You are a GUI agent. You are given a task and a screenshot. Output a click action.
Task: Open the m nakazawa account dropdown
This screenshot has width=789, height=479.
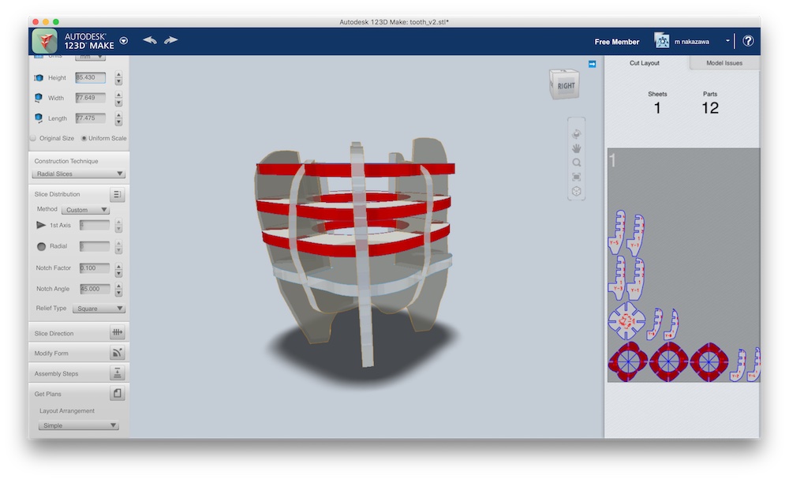(727, 41)
